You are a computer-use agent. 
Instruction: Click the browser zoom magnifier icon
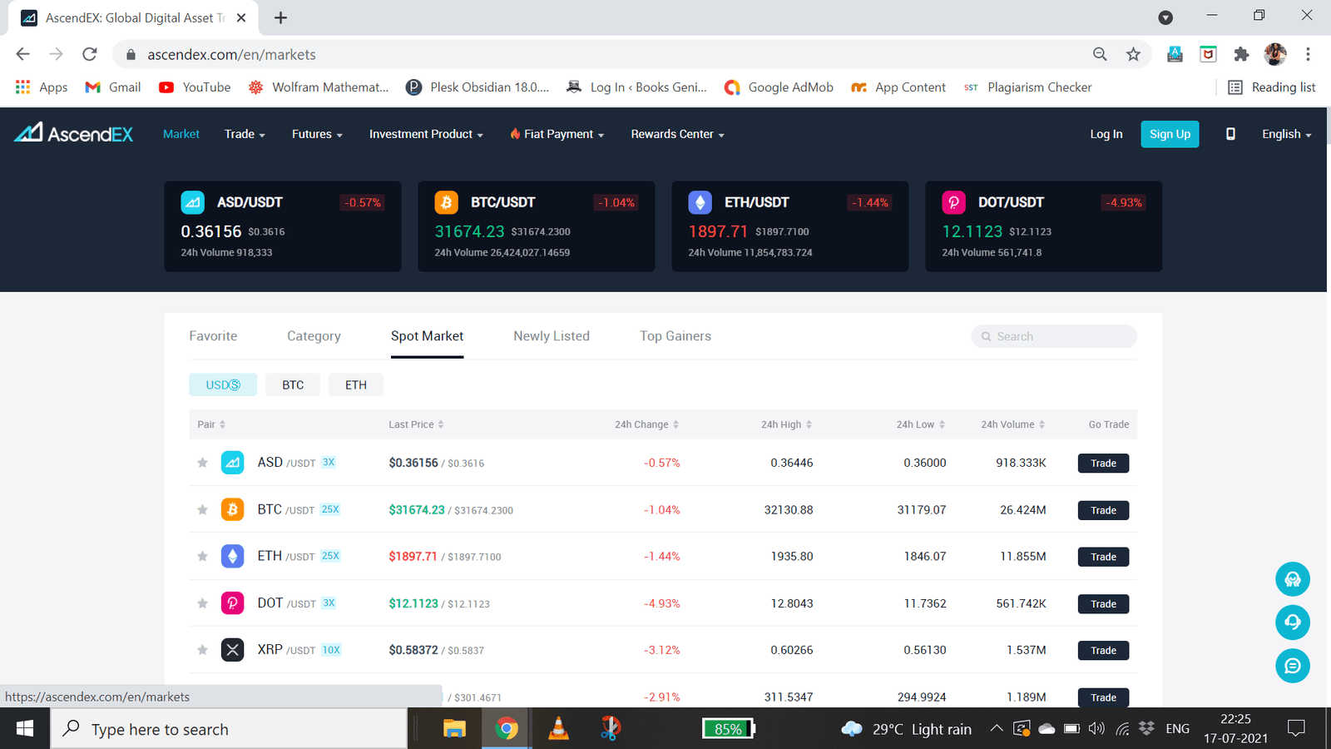pos(1100,54)
